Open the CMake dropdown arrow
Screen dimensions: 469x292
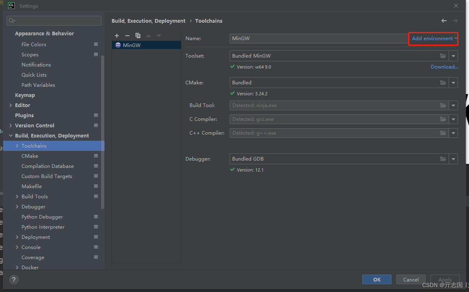[454, 82]
